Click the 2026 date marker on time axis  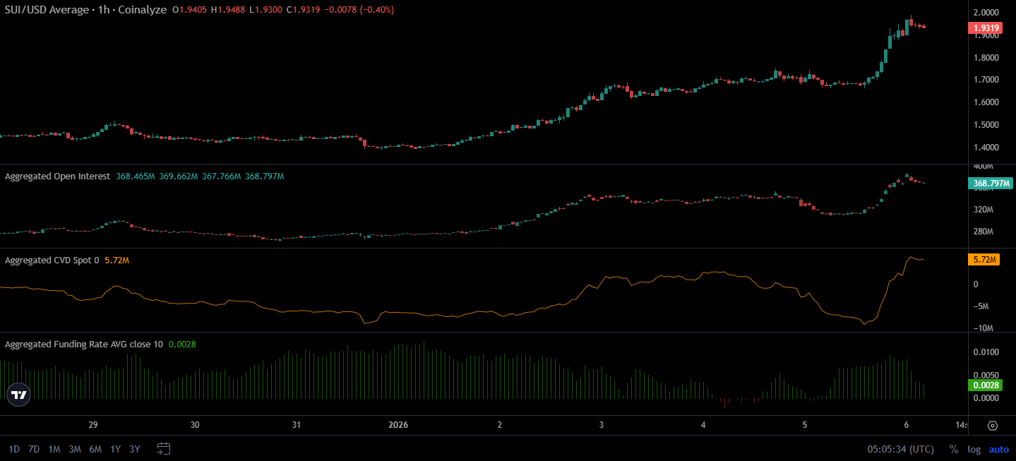(x=399, y=425)
